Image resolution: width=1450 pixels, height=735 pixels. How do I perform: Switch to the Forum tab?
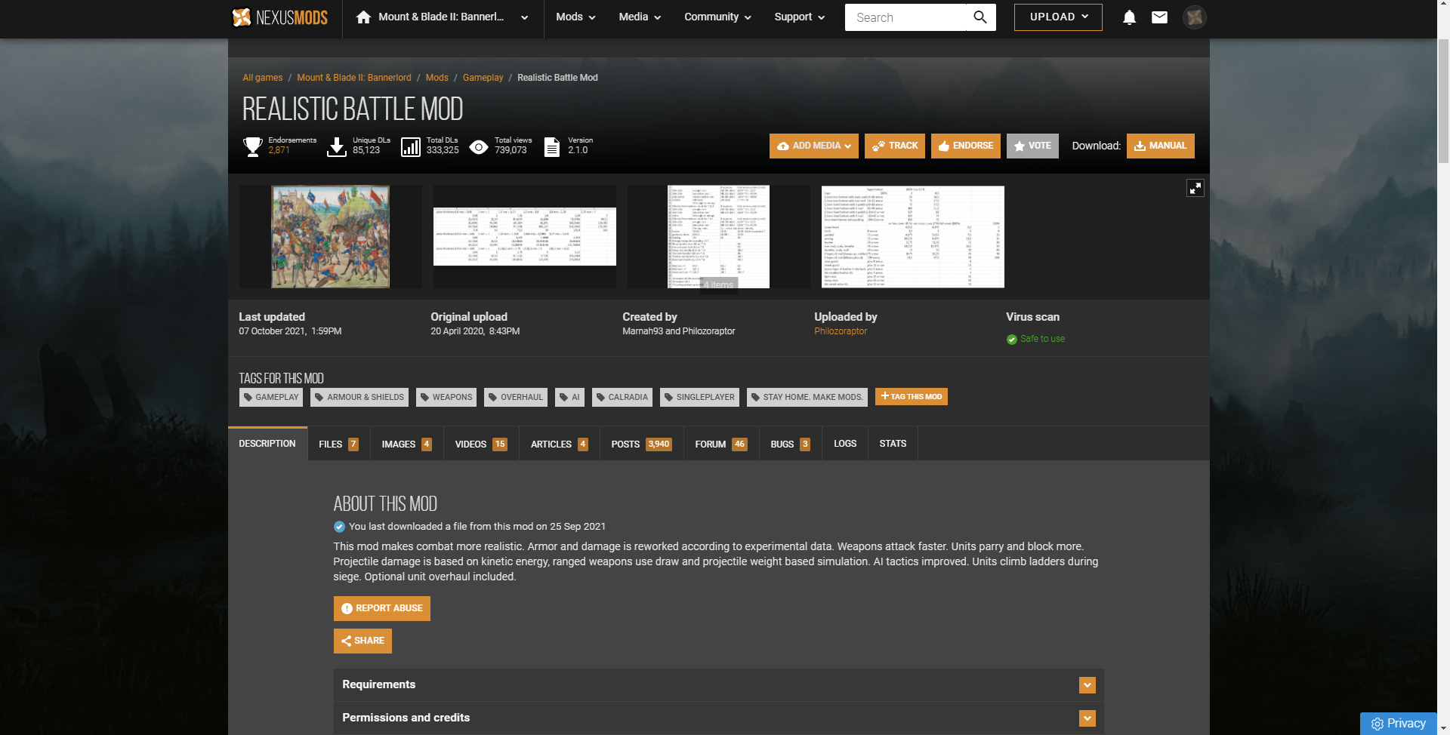pos(720,444)
